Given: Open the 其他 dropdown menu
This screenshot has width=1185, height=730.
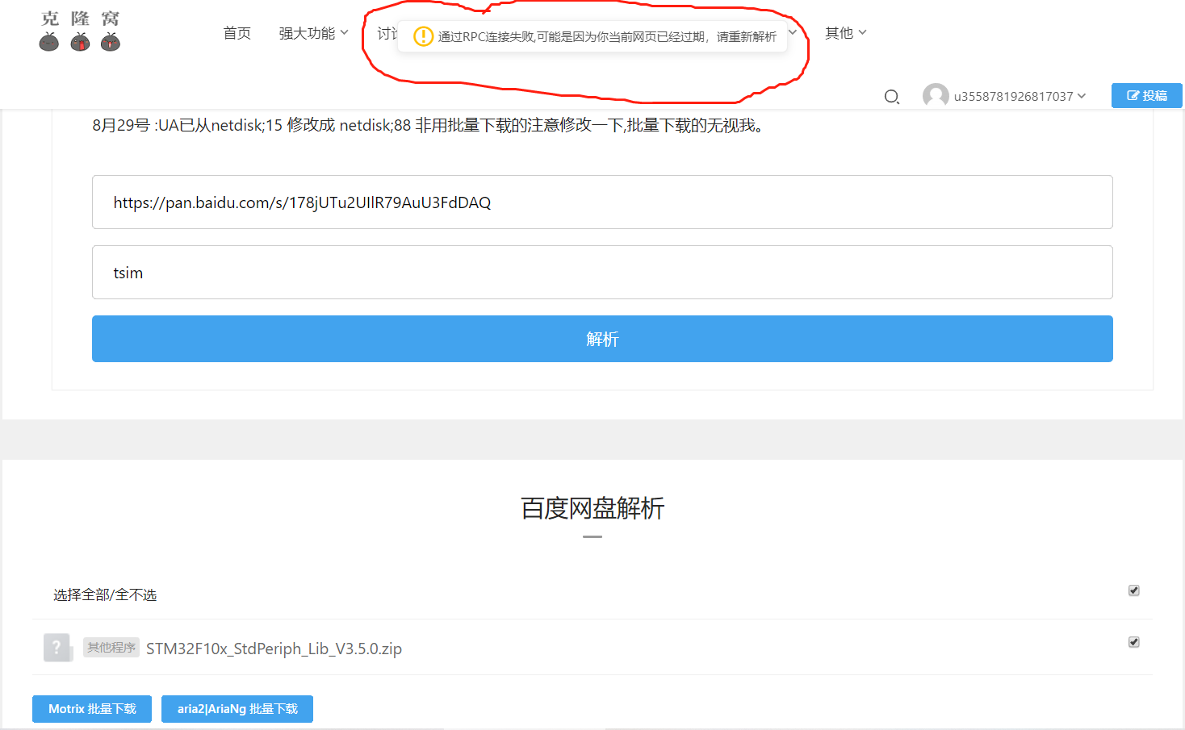Looking at the screenshot, I should [845, 33].
